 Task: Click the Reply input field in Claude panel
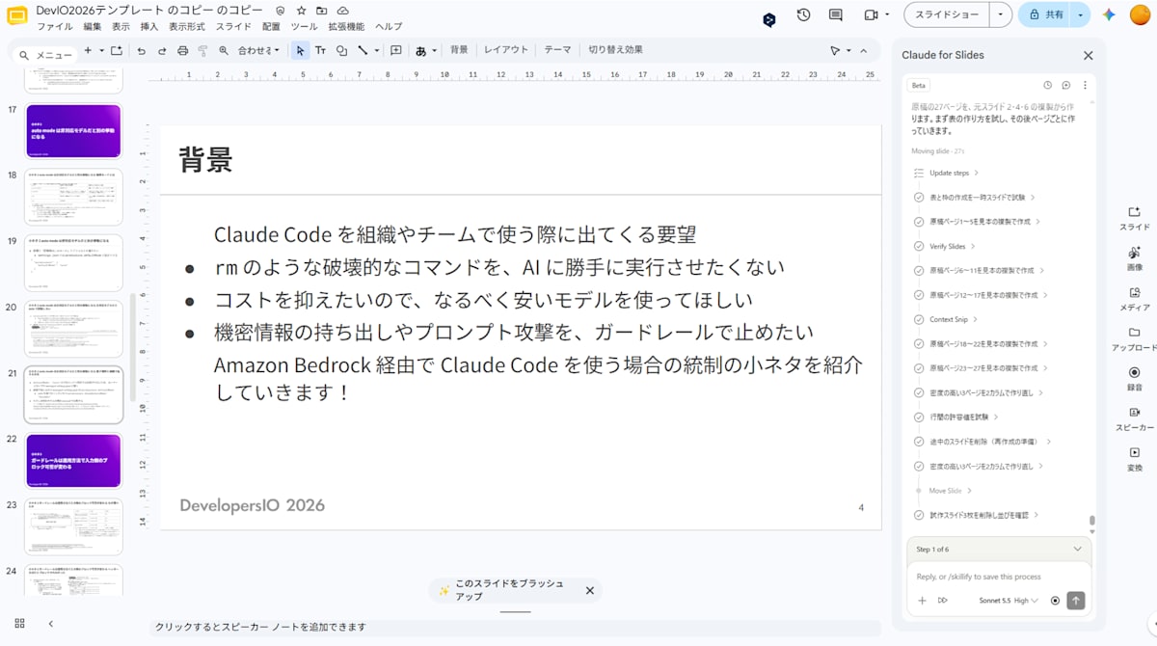coord(999,577)
